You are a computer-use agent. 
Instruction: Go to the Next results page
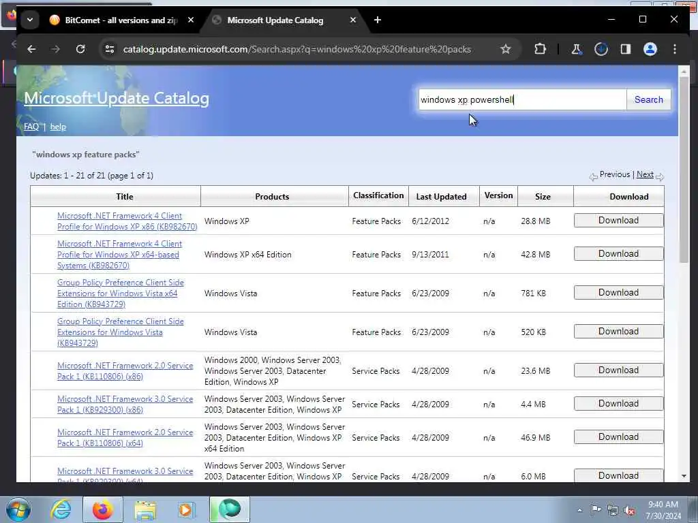[x=645, y=174]
